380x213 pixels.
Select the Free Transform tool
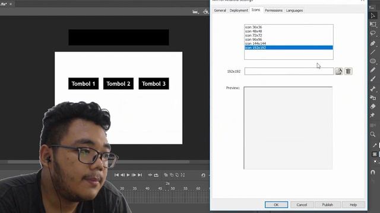point(373,24)
